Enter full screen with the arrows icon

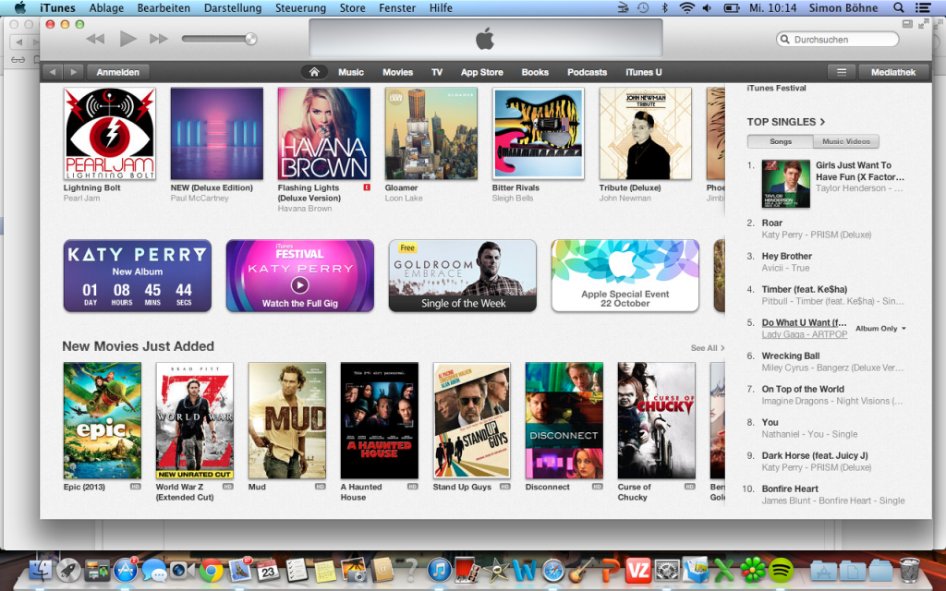pos(923,24)
